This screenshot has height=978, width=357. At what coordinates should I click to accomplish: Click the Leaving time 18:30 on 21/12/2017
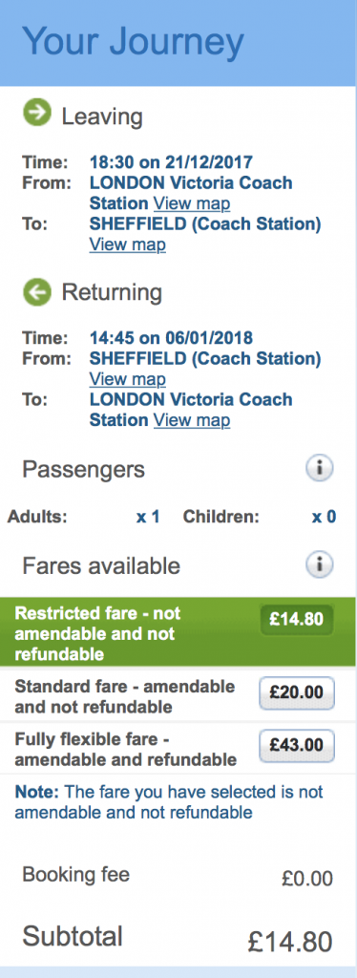pos(171,162)
